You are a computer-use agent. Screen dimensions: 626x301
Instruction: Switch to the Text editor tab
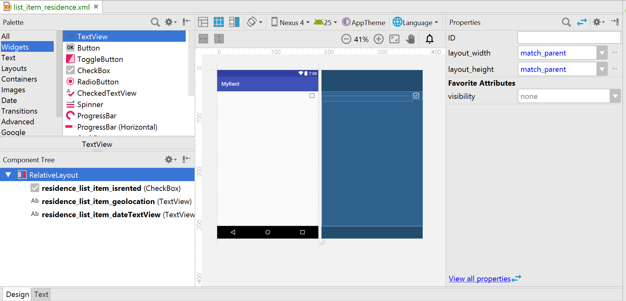[x=41, y=294]
